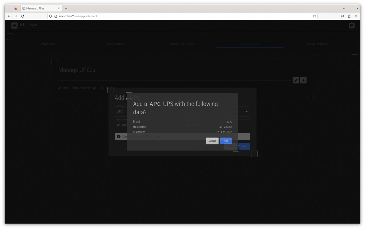Image resolution: width=365 pixels, height=229 pixels.
Task: Switch to the Prepare host tab
Action: click(x=48, y=44)
